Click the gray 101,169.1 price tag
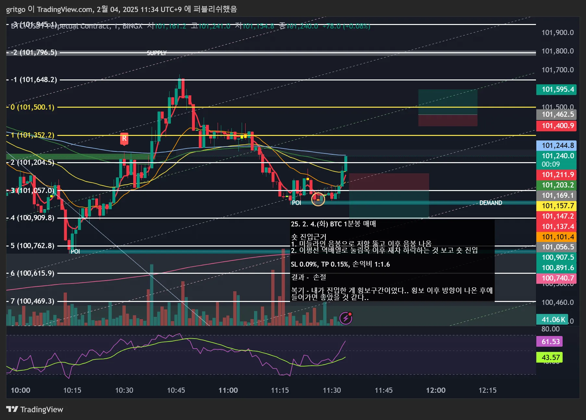Image resolution: width=586 pixels, height=420 pixels. pos(556,195)
